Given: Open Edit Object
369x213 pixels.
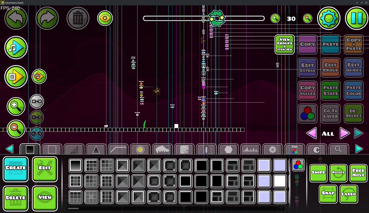Looking at the screenshot, I should (x=354, y=68).
